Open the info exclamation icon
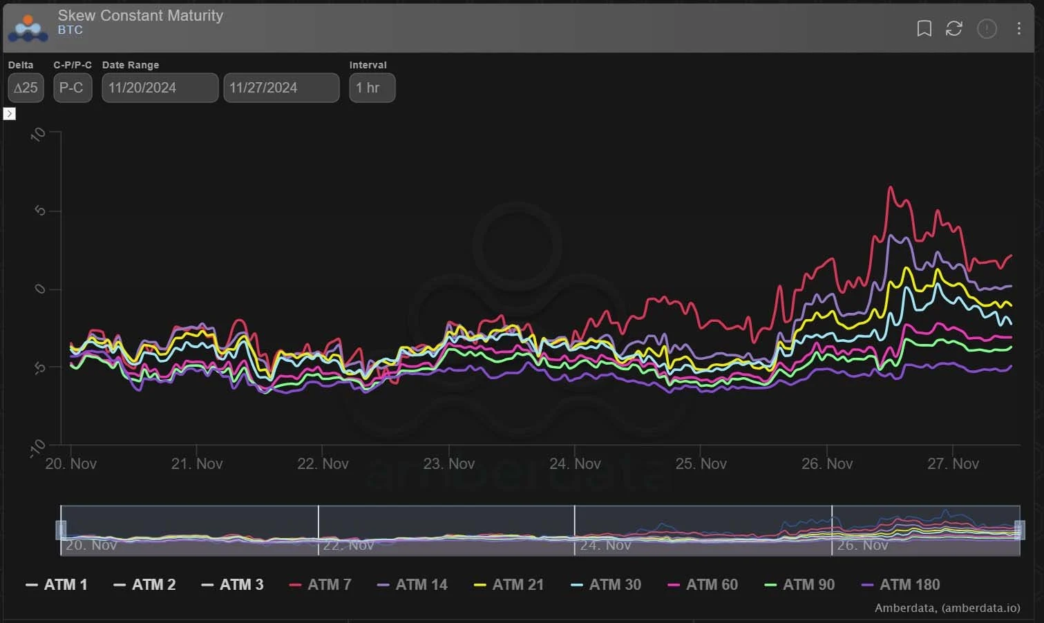 coord(987,28)
